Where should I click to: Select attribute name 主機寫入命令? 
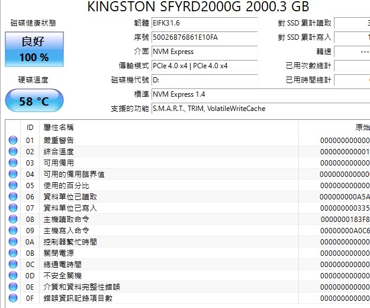click(x=66, y=231)
